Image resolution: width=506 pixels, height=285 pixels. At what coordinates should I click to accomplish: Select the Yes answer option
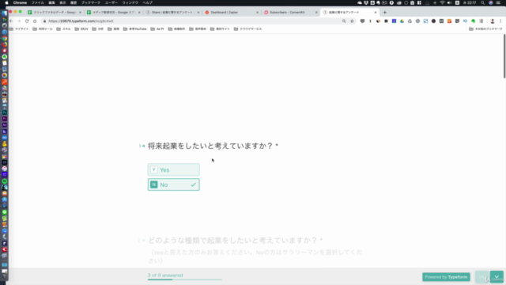click(x=174, y=169)
